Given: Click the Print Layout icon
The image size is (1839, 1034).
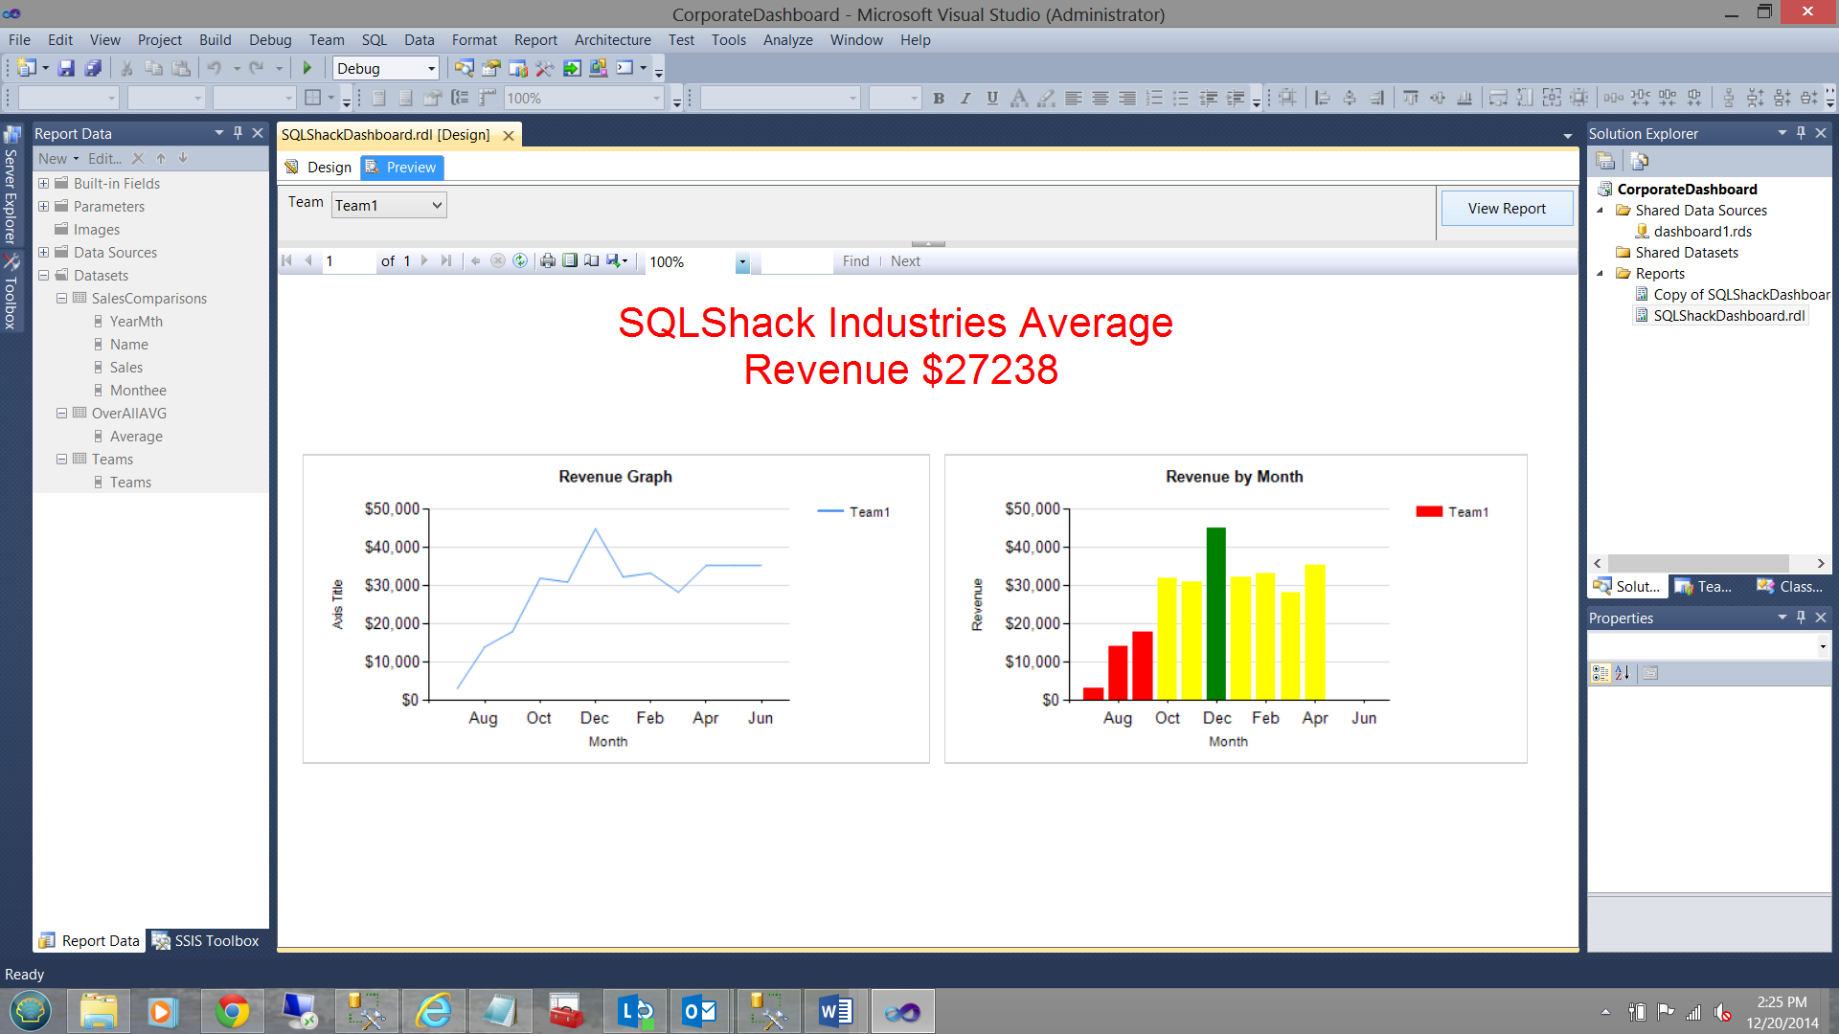Looking at the screenshot, I should tap(570, 260).
